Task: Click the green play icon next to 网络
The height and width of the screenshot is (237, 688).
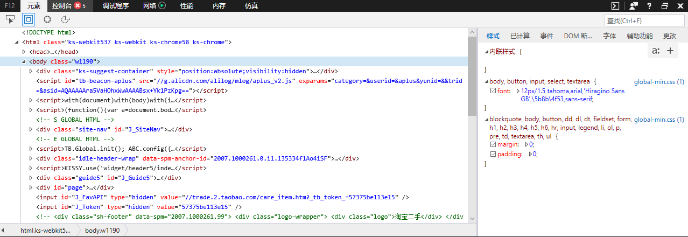Action: tap(162, 6)
